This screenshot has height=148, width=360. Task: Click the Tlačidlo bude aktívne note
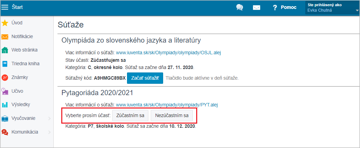(x=202, y=78)
